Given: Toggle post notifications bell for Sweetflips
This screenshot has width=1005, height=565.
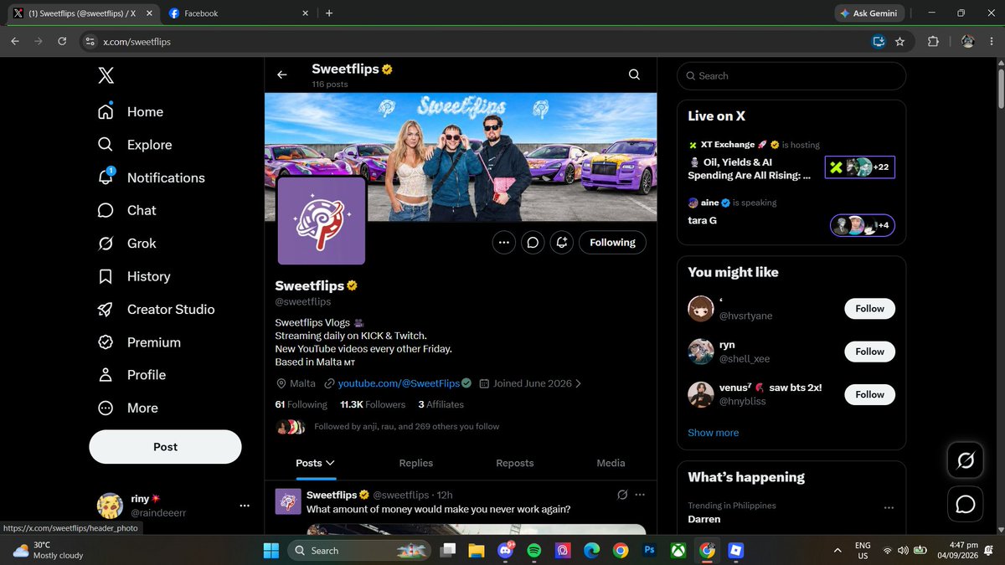Looking at the screenshot, I should pyautogui.click(x=561, y=243).
